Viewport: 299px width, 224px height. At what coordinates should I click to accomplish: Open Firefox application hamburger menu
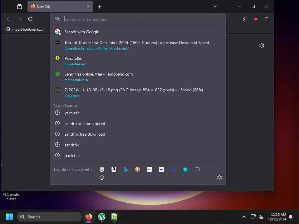[x=266, y=19]
